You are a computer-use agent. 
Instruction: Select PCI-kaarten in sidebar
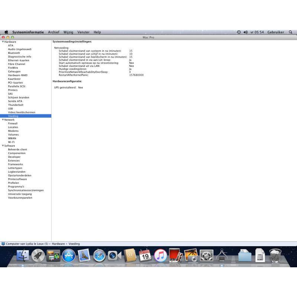(x=15, y=82)
